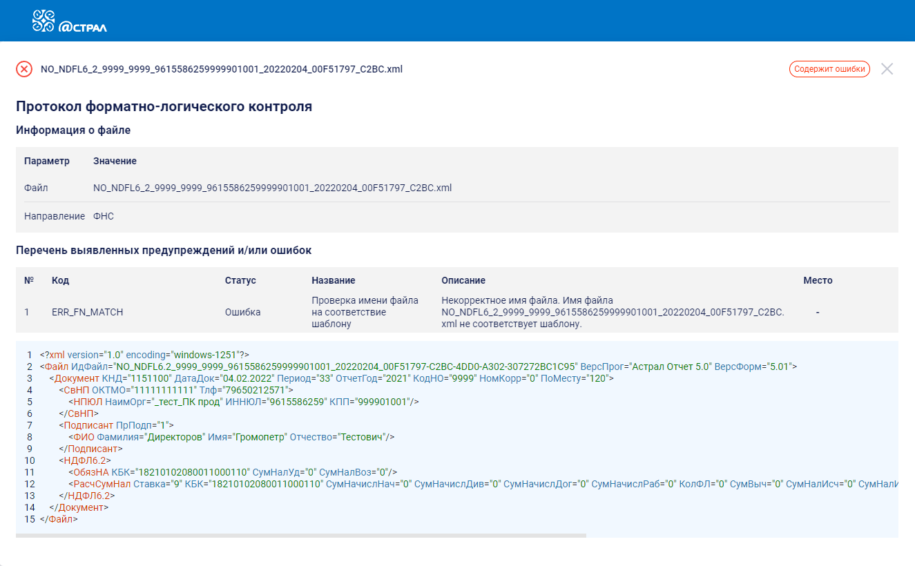The width and height of the screenshot is (915, 566).
Task: Click the 'Статус' column header
Action: click(240, 281)
